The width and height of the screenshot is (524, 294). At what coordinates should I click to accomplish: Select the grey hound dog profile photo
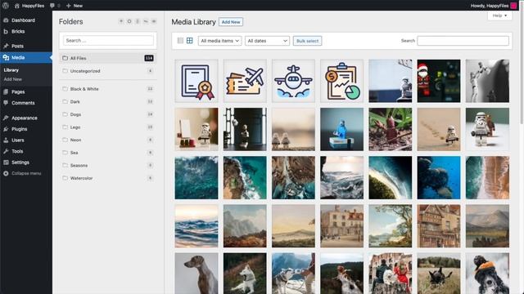(196, 274)
